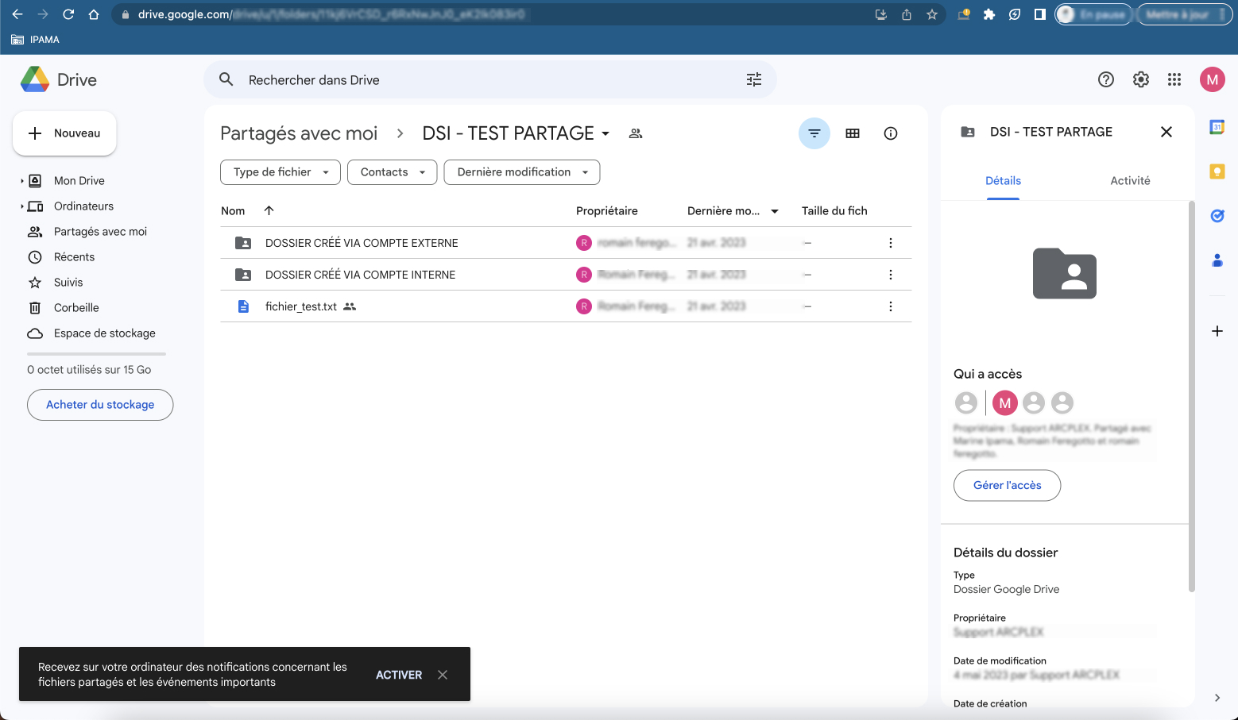Open more actions for DOSSIER CRÉÉ VIA COMPTE EXTERNE
This screenshot has height=720, width=1238.
(891, 243)
